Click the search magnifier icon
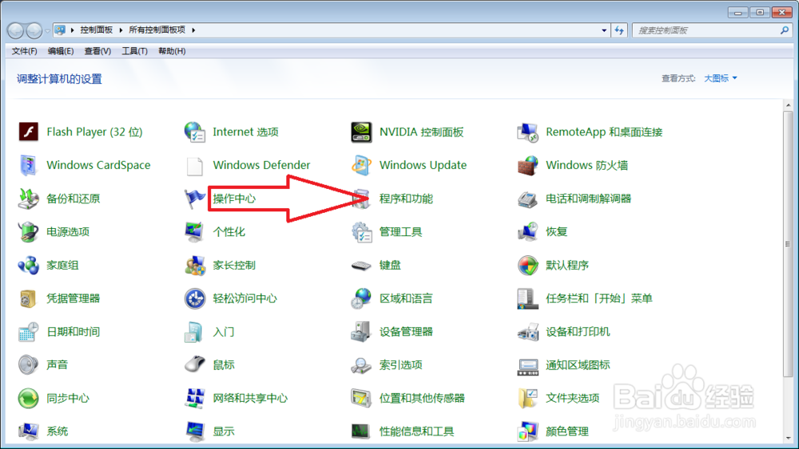Viewport: 799px width, 449px height. [785, 30]
